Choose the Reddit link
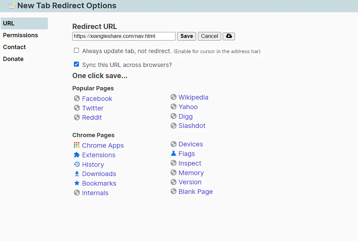 point(92,117)
